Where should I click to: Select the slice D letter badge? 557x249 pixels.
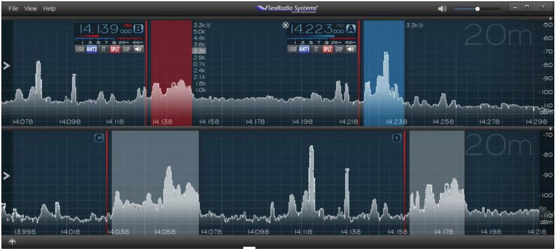(396, 138)
